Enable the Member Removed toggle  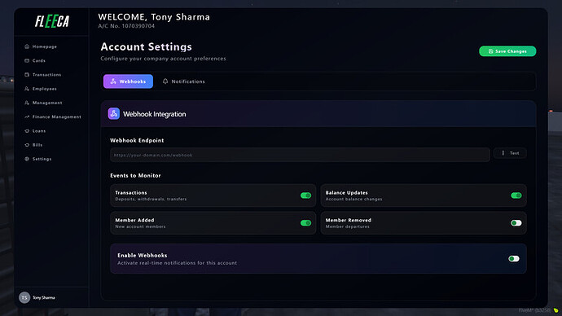tap(516, 223)
